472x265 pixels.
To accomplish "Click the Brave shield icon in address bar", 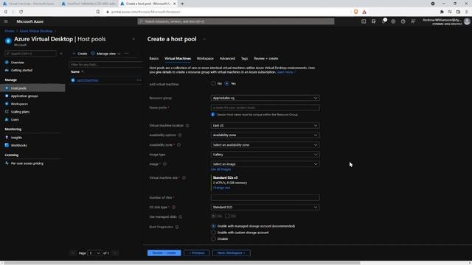I will (x=355, y=12).
